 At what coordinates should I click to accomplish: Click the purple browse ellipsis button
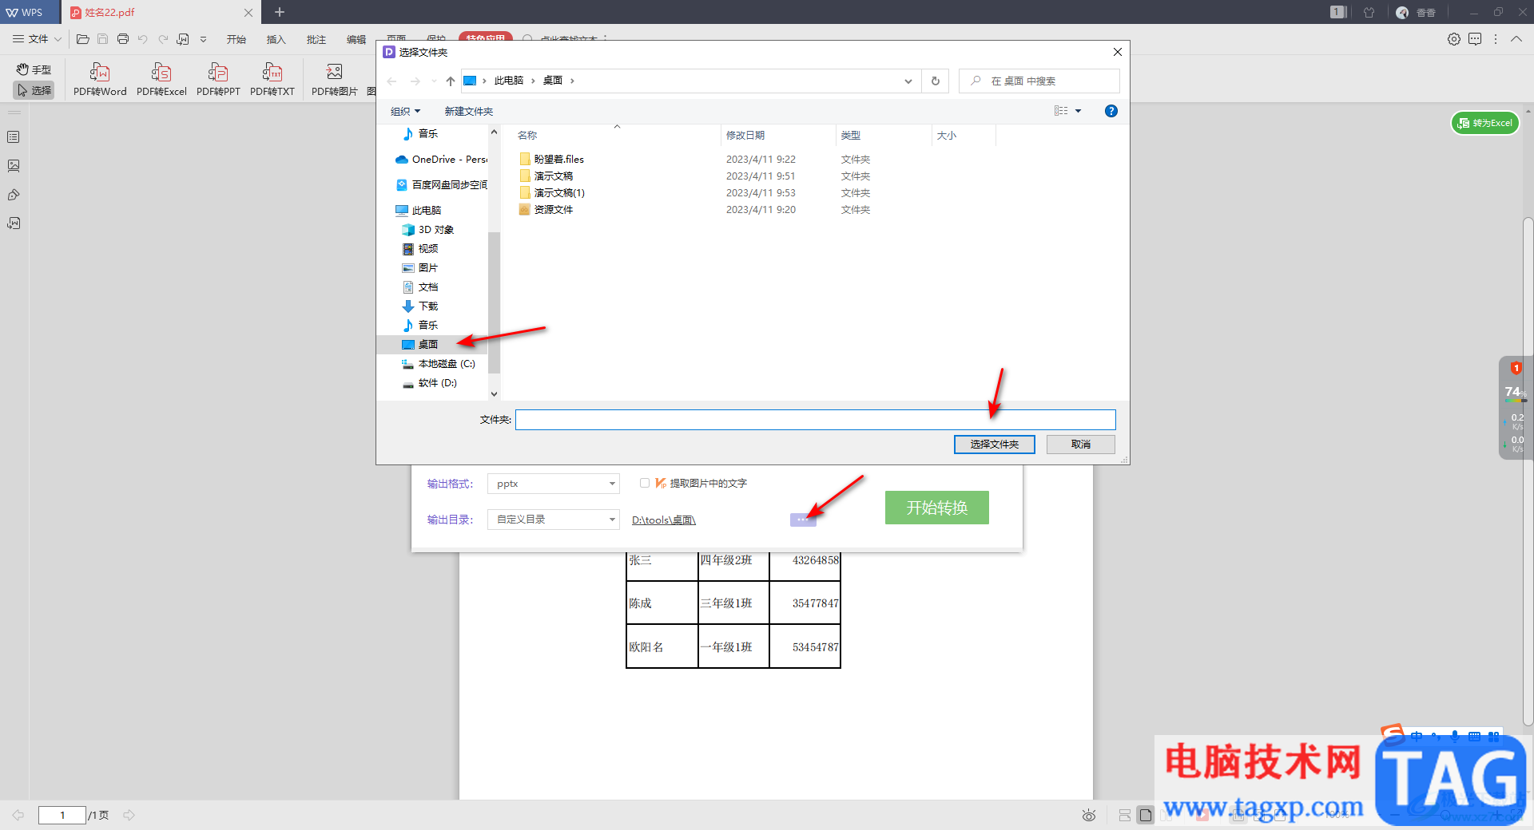(801, 520)
